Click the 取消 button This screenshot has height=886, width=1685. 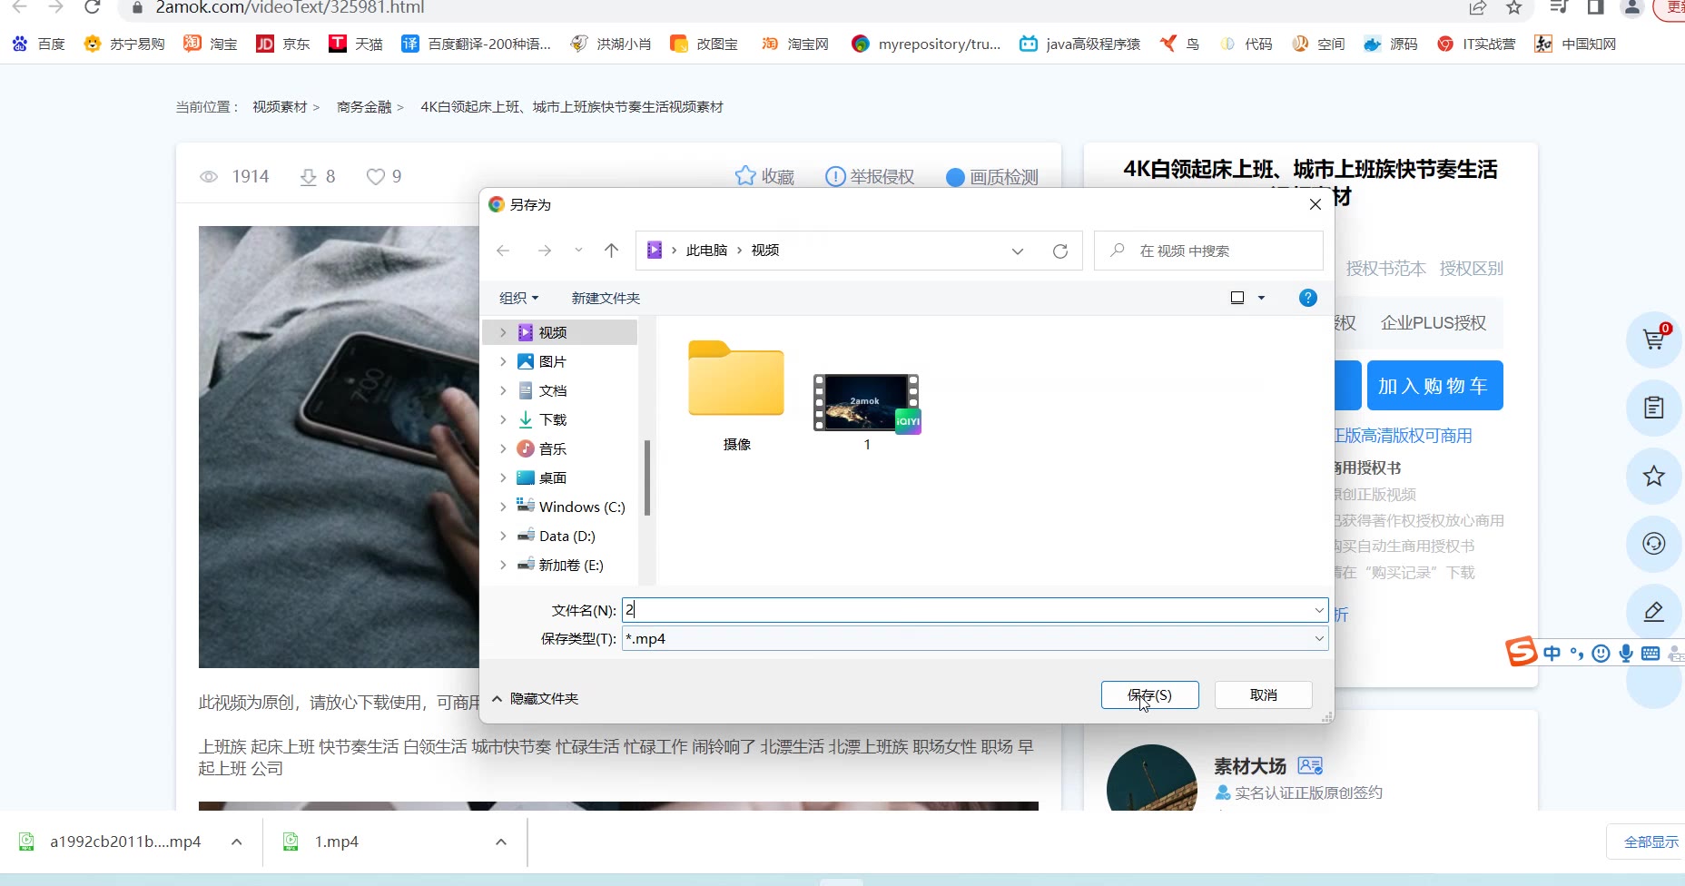pos(1263,695)
